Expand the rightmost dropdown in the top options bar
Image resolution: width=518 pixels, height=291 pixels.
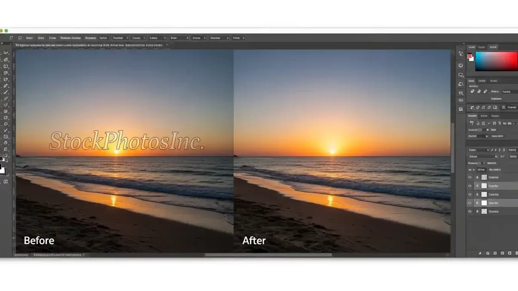(x=239, y=38)
